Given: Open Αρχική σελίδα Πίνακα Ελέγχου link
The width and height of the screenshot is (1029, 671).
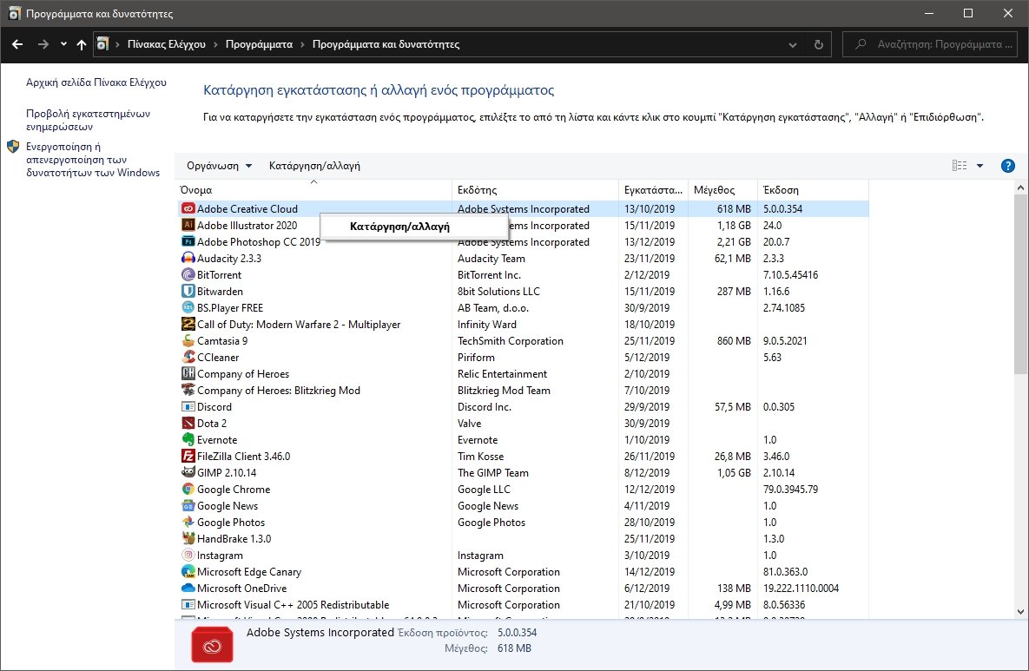Looking at the screenshot, I should pos(96,83).
